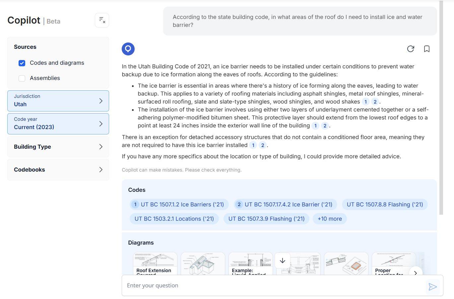Open code UT BC 1507.8.8 Flashing
The height and width of the screenshot is (299, 454).
[x=385, y=204]
